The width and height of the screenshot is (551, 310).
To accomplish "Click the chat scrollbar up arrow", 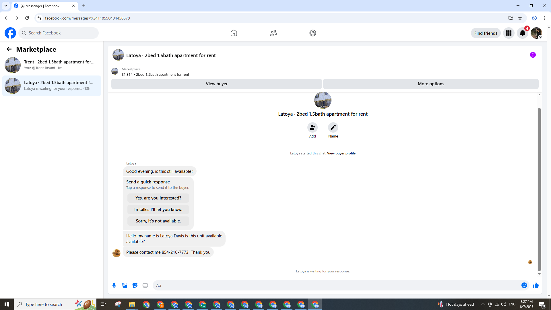I will 539,94.
